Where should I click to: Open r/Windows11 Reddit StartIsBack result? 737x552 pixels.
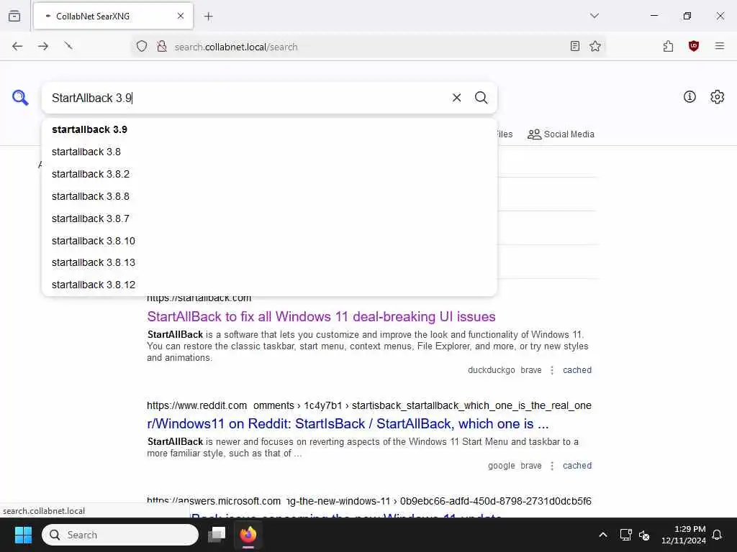click(348, 423)
